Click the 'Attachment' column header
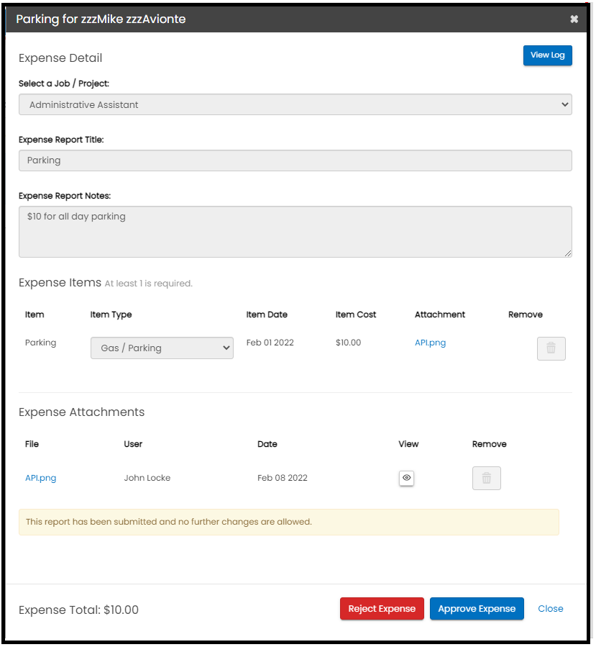596x647 pixels. click(439, 315)
